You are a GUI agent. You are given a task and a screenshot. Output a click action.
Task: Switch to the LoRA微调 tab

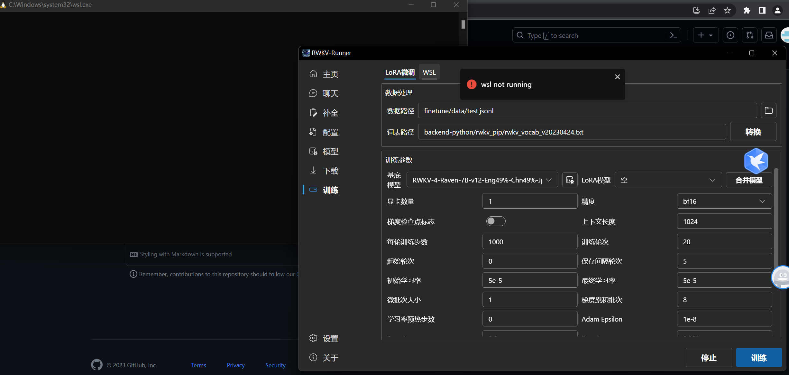click(x=399, y=72)
